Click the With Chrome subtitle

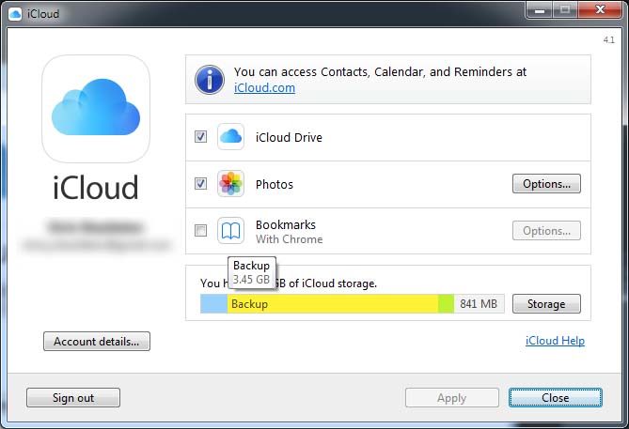coord(290,239)
